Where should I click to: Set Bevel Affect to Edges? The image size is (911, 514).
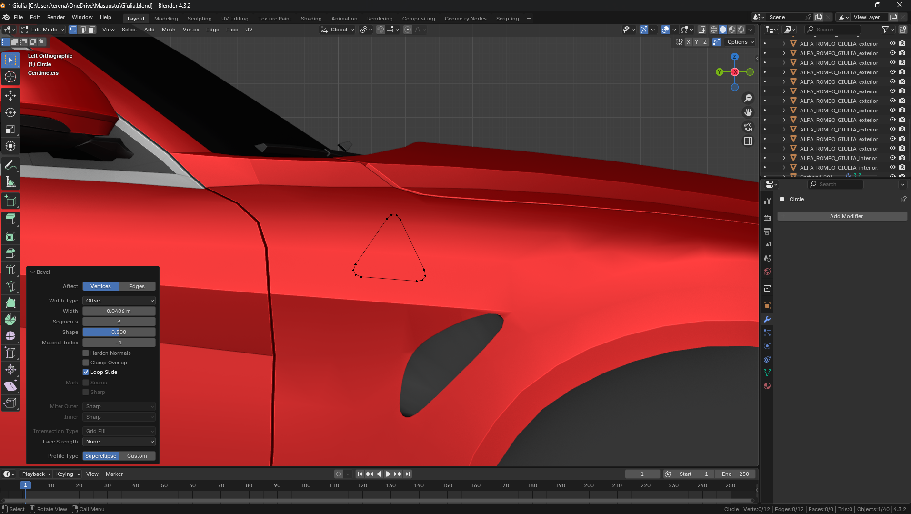pyautogui.click(x=137, y=286)
